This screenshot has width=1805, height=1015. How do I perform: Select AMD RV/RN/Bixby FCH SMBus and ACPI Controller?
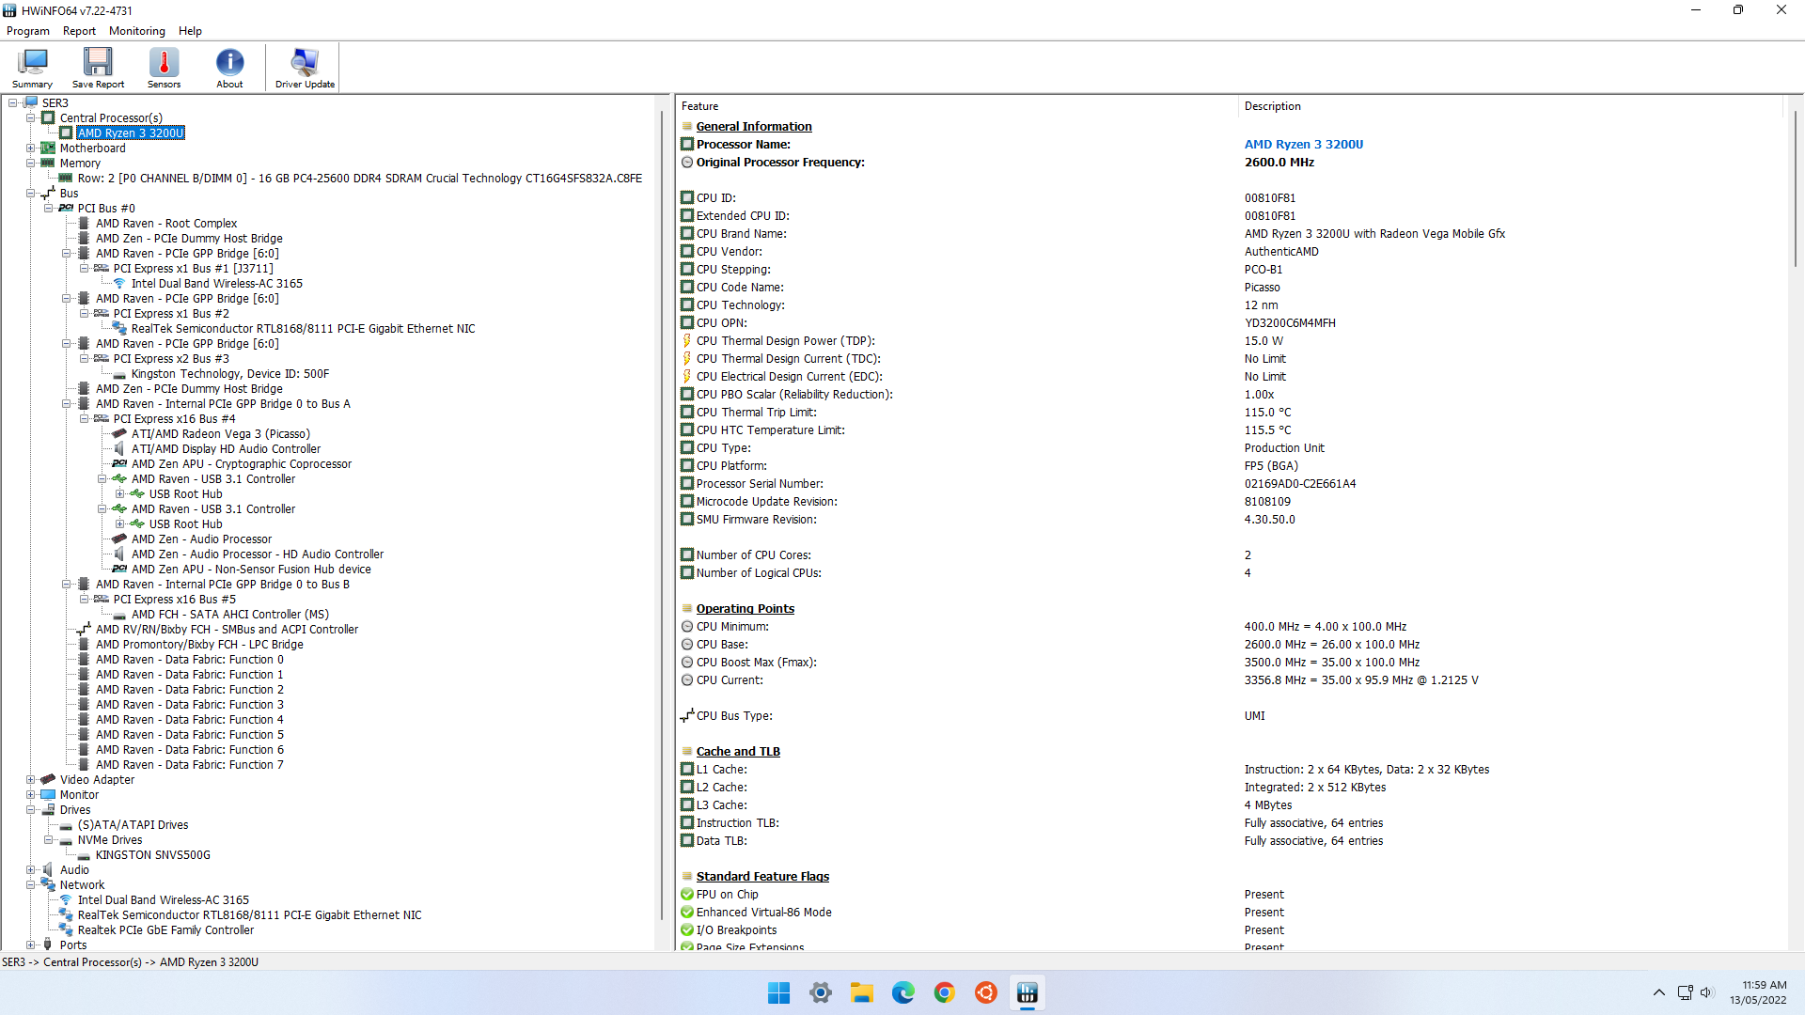pos(227,630)
